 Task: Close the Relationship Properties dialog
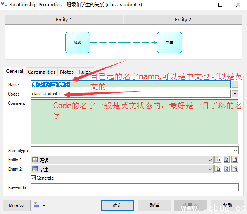click(238, 5)
